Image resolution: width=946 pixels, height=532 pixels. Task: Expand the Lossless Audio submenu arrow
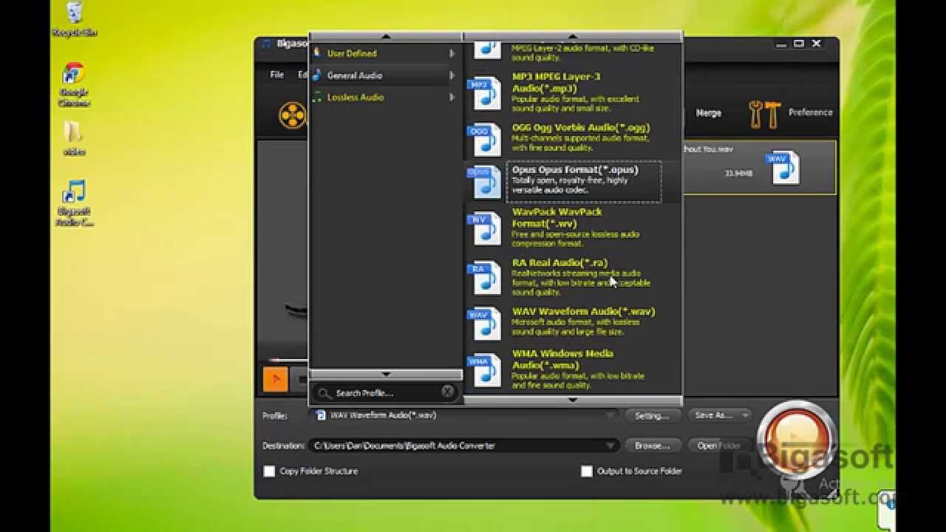(x=452, y=97)
